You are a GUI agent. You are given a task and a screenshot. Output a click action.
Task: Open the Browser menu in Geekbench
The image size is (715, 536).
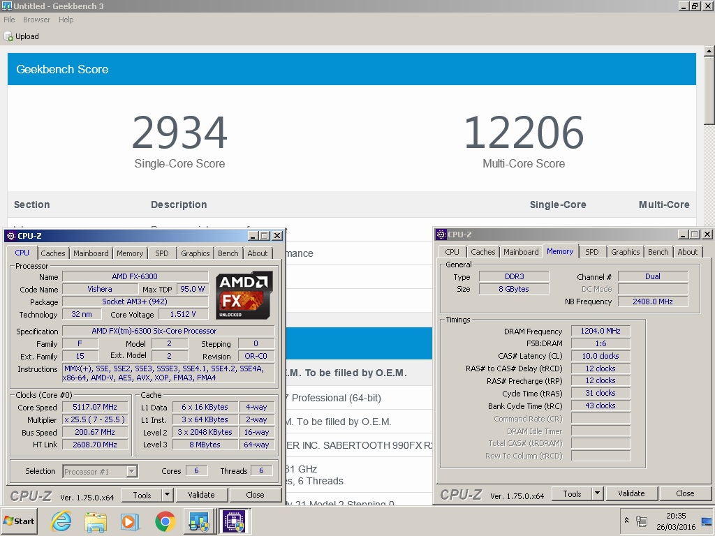pos(36,20)
